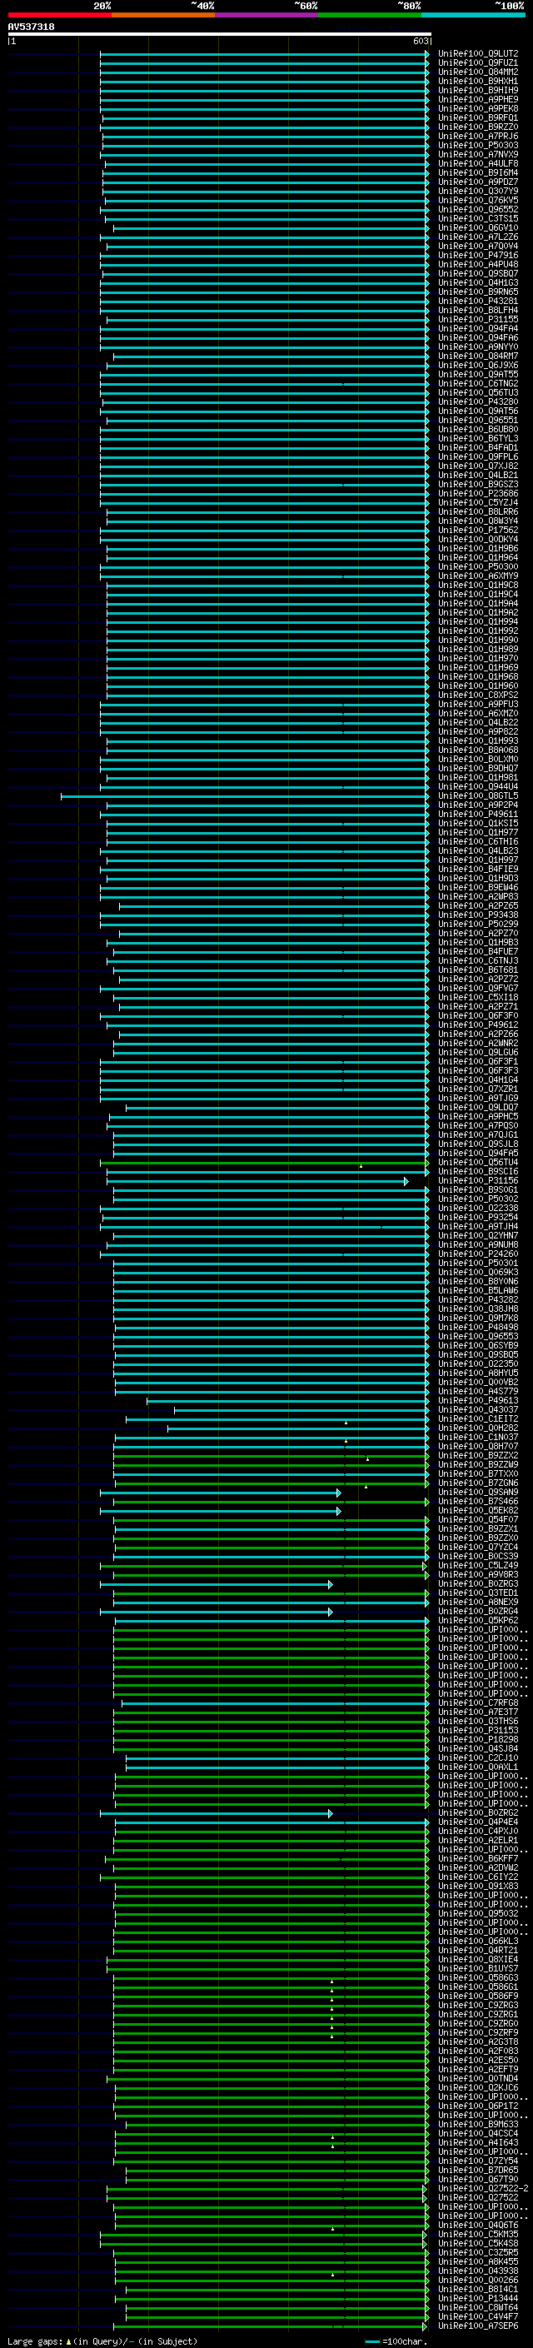The height and width of the screenshot is (2348, 533).
Task: Select the alignment bar for UniRef100_Q8GTL5
Action: 244,796
